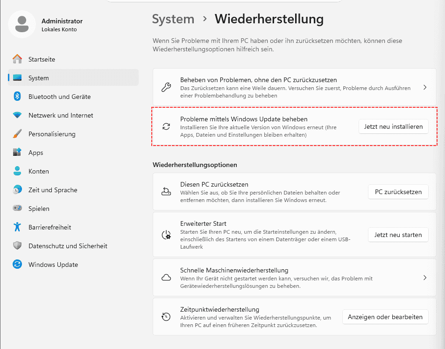Click Jetzt neu starten button
Image resolution: width=445 pixels, height=349 pixels.
pos(398,235)
